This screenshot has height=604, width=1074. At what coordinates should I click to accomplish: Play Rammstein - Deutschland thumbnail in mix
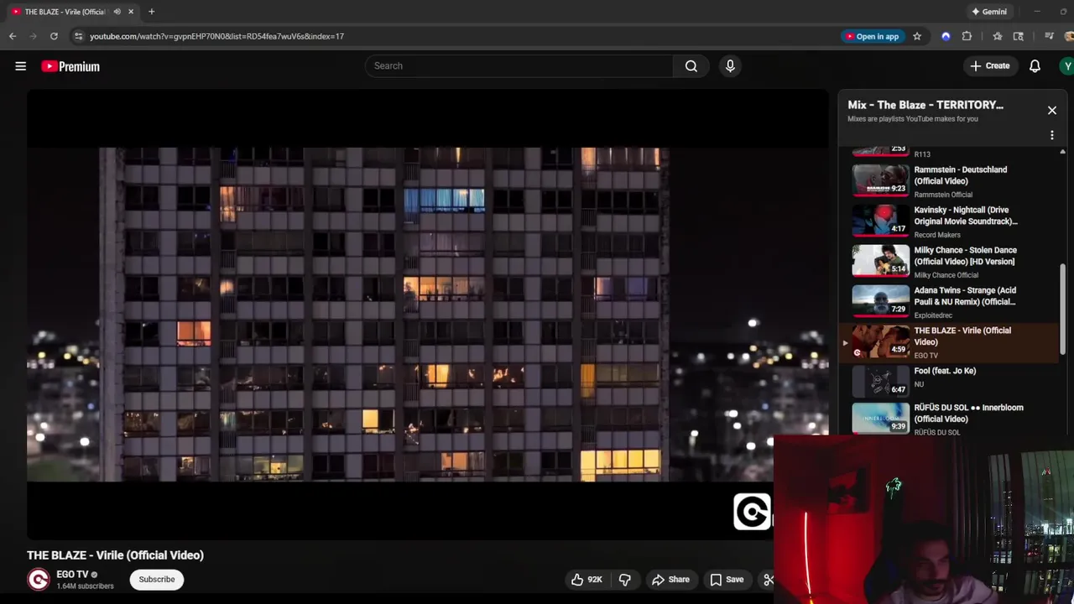click(880, 180)
